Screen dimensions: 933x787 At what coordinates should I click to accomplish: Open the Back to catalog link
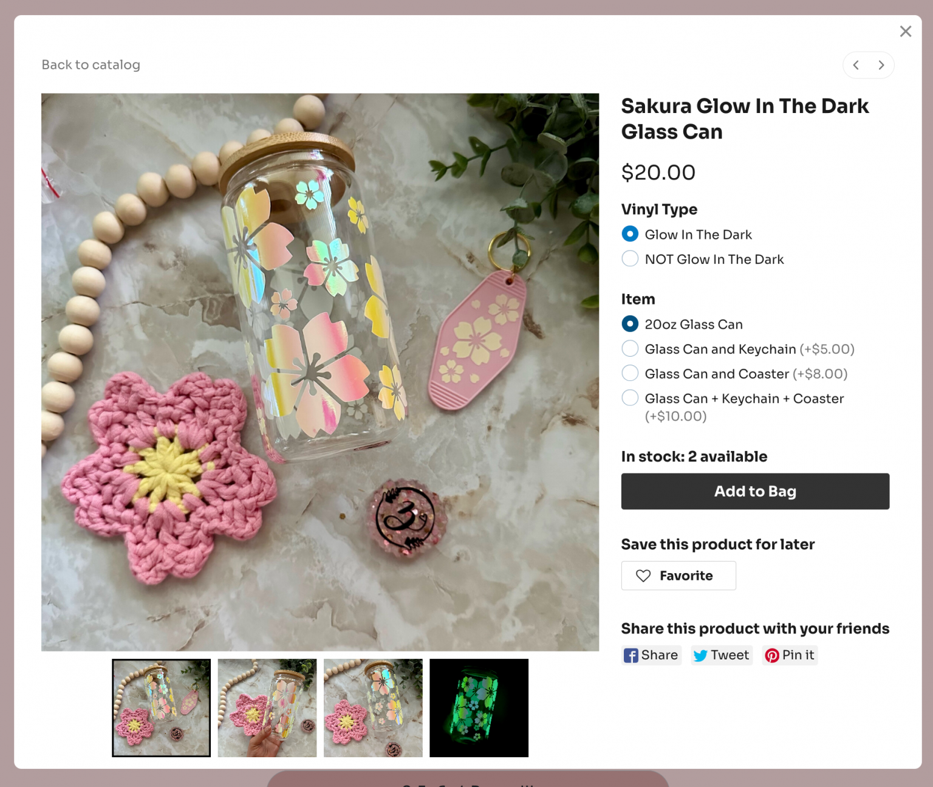click(91, 64)
